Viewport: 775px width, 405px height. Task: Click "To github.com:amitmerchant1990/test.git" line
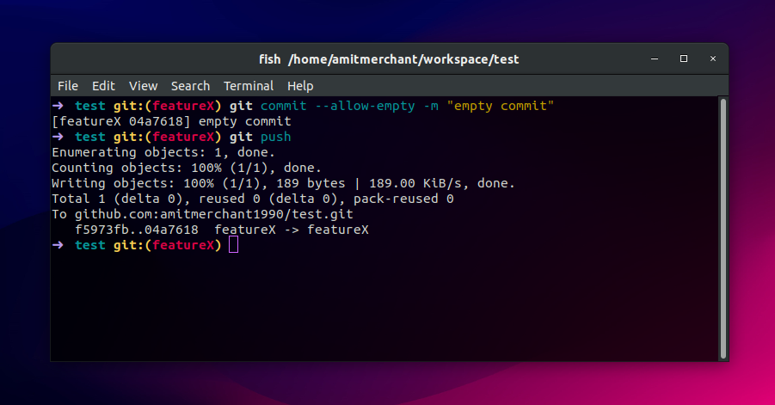click(203, 214)
